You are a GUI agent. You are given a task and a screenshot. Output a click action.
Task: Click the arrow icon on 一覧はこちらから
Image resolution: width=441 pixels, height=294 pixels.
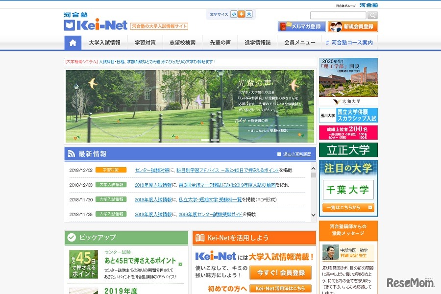[x=370, y=208]
